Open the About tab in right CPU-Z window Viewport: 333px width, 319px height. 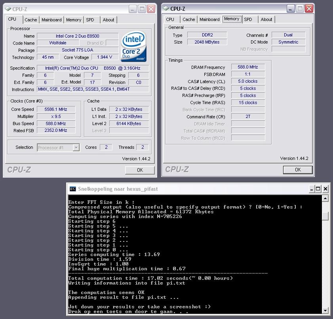[x=266, y=19]
